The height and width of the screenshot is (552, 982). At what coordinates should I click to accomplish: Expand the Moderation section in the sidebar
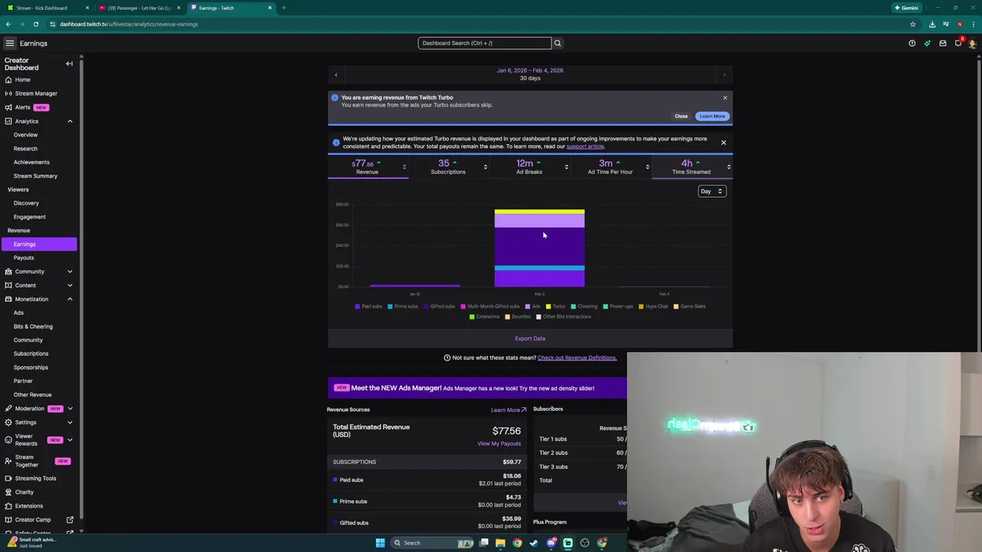tap(70, 409)
